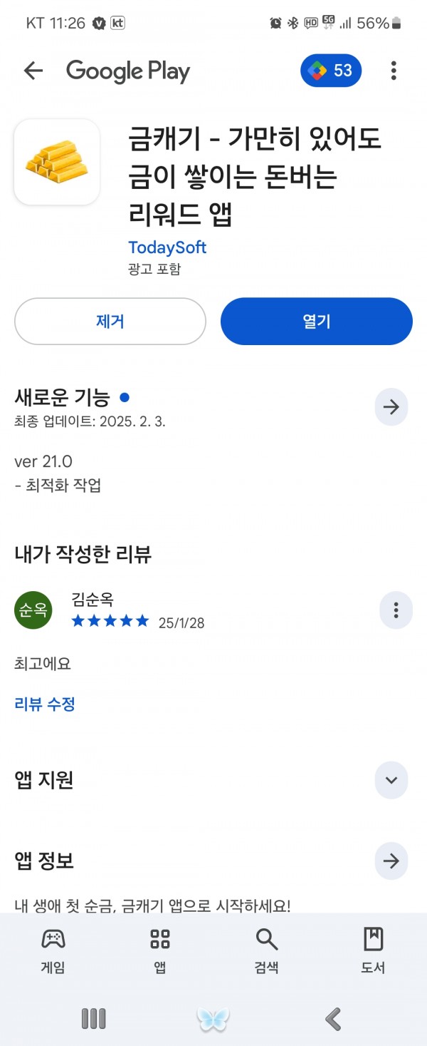This screenshot has height=1046, width=427.
Task: Tap the 열기 open button
Action: (x=317, y=322)
